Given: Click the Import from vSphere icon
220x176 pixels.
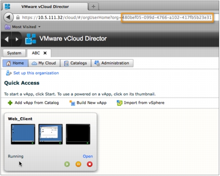Looking at the screenshot, I should [120, 103].
